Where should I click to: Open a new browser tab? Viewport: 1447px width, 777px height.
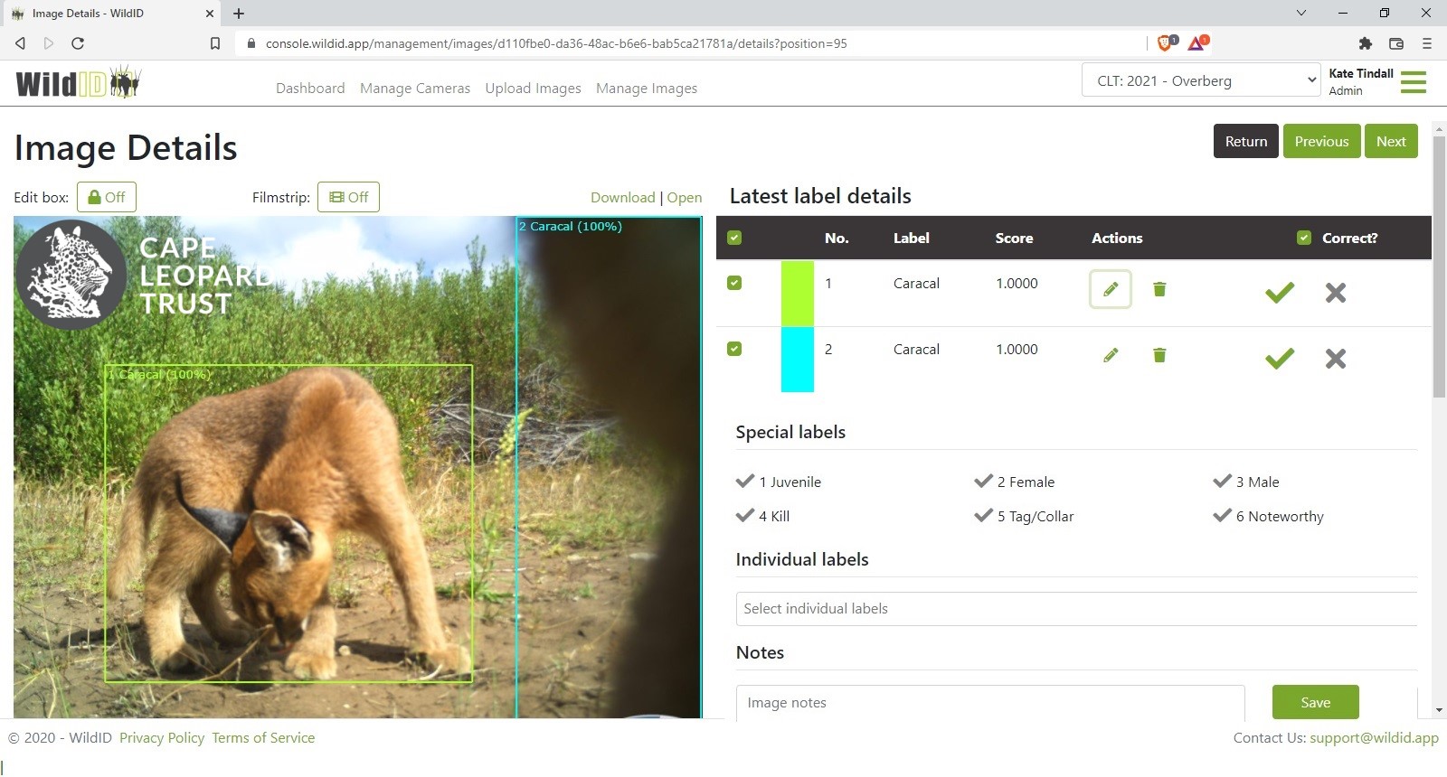pos(239,14)
